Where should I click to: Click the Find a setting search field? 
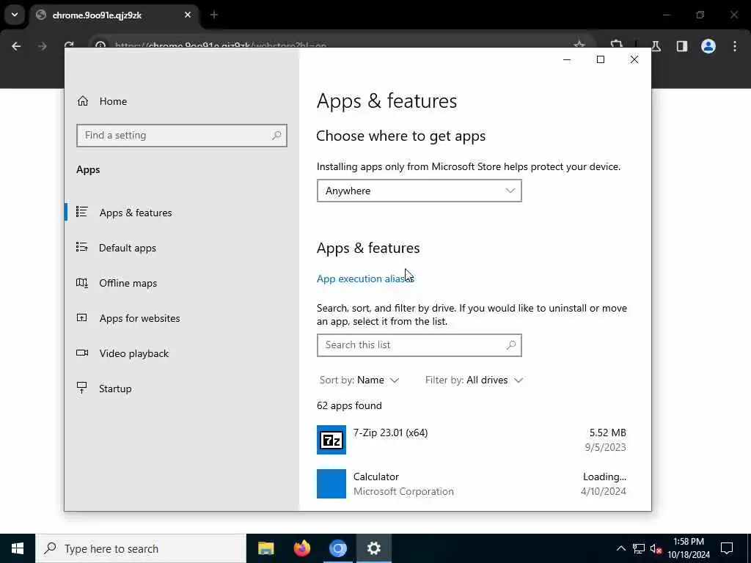tap(182, 136)
